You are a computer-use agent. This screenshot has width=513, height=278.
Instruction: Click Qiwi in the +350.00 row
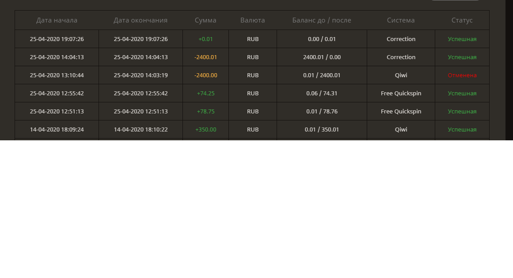tap(401, 130)
